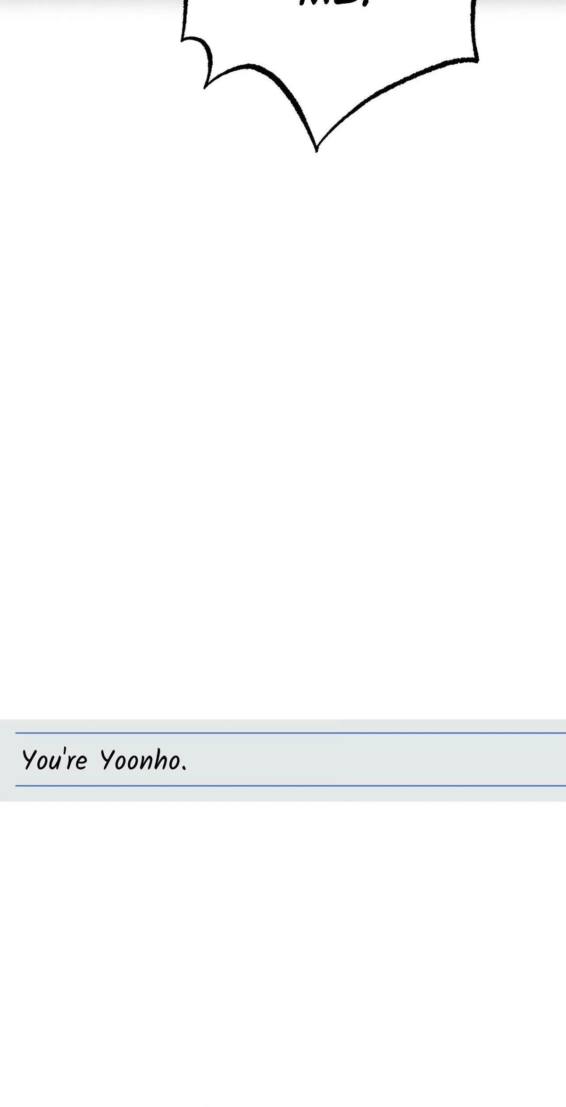Tap the upper blue line of the narration box
The width and height of the screenshot is (566, 1107).
(x=291, y=733)
